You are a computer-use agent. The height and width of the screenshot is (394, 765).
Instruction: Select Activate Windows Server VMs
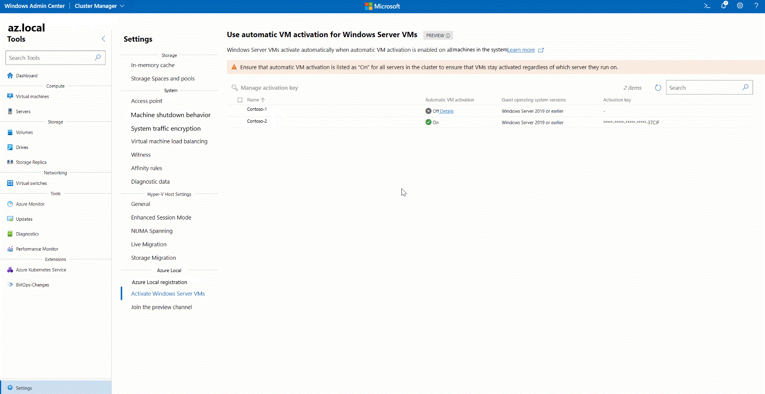(x=168, y=294)
